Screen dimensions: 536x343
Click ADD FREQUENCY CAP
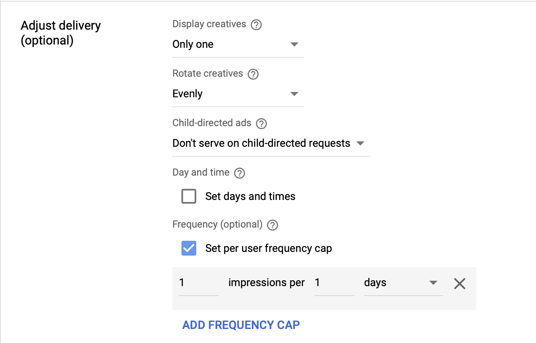pyautogui.click(x=241, y=325)
